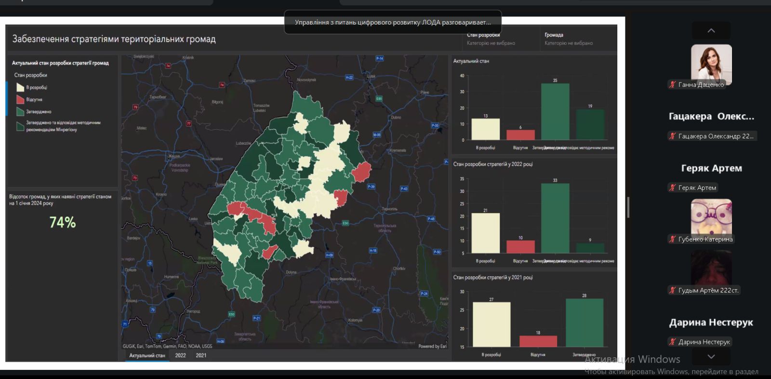771x379 pixels.
Task: Switch to the 2021 map tab
Action: pyautogui.click(x=201, y=355)
